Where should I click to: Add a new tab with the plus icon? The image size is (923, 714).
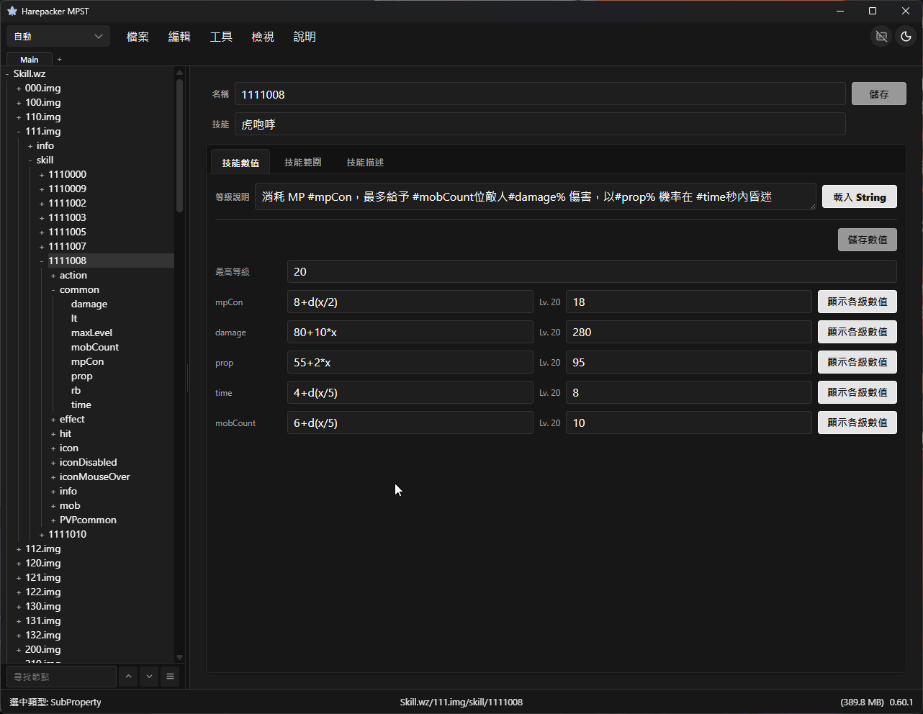[60, 60]
